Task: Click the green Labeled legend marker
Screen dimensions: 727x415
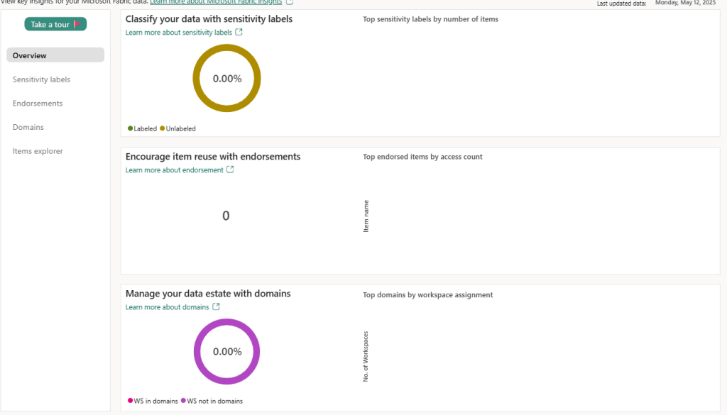Action: point(131,128)
